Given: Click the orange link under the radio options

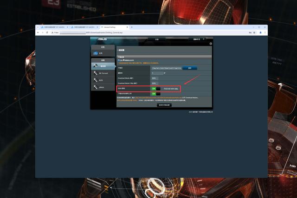Looking at the screenshot, I should pyautogui.click(x=138, y=63).
